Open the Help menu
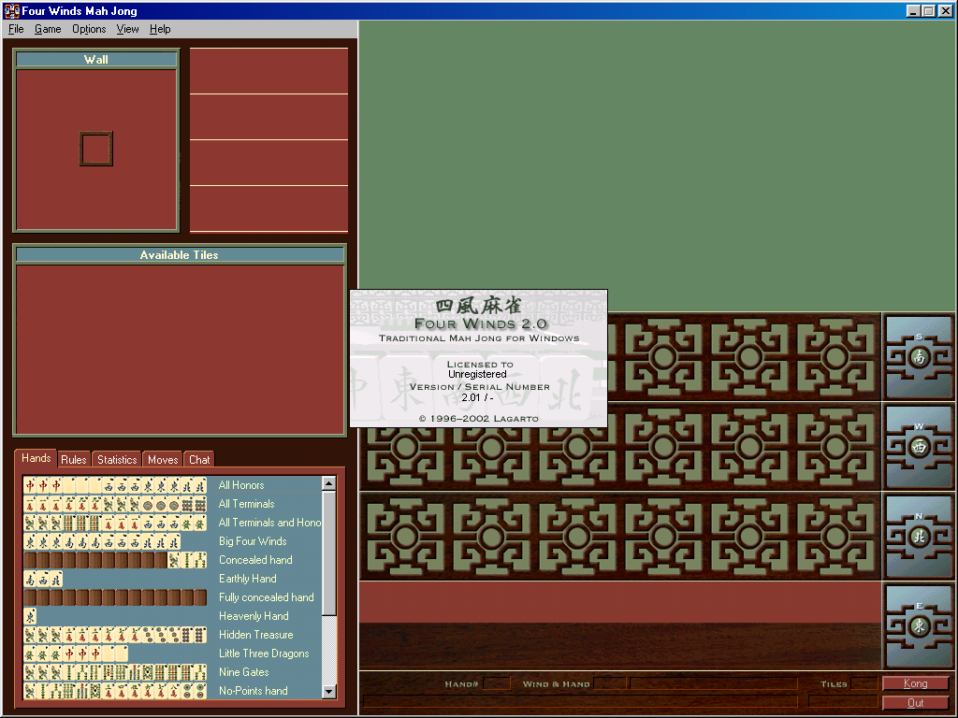958x718 pixels. (160, 29)
